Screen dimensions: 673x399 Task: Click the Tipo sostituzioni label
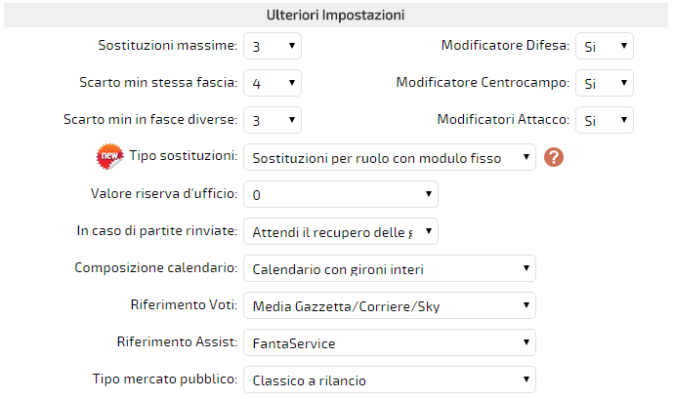tap(184, 155)
